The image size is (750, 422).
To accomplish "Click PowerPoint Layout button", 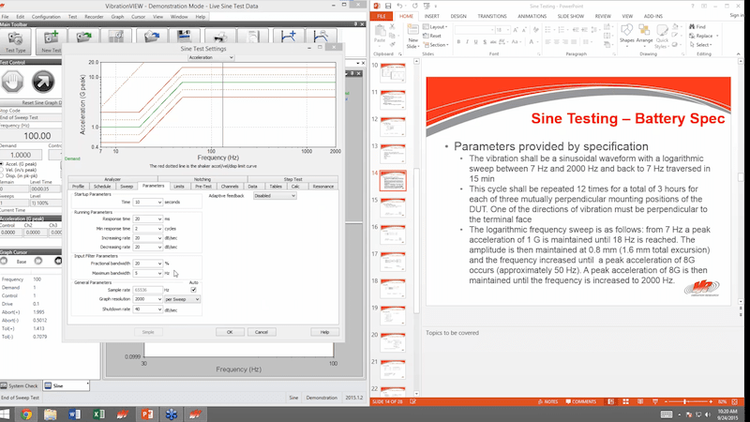I will (x=435, y=27).
